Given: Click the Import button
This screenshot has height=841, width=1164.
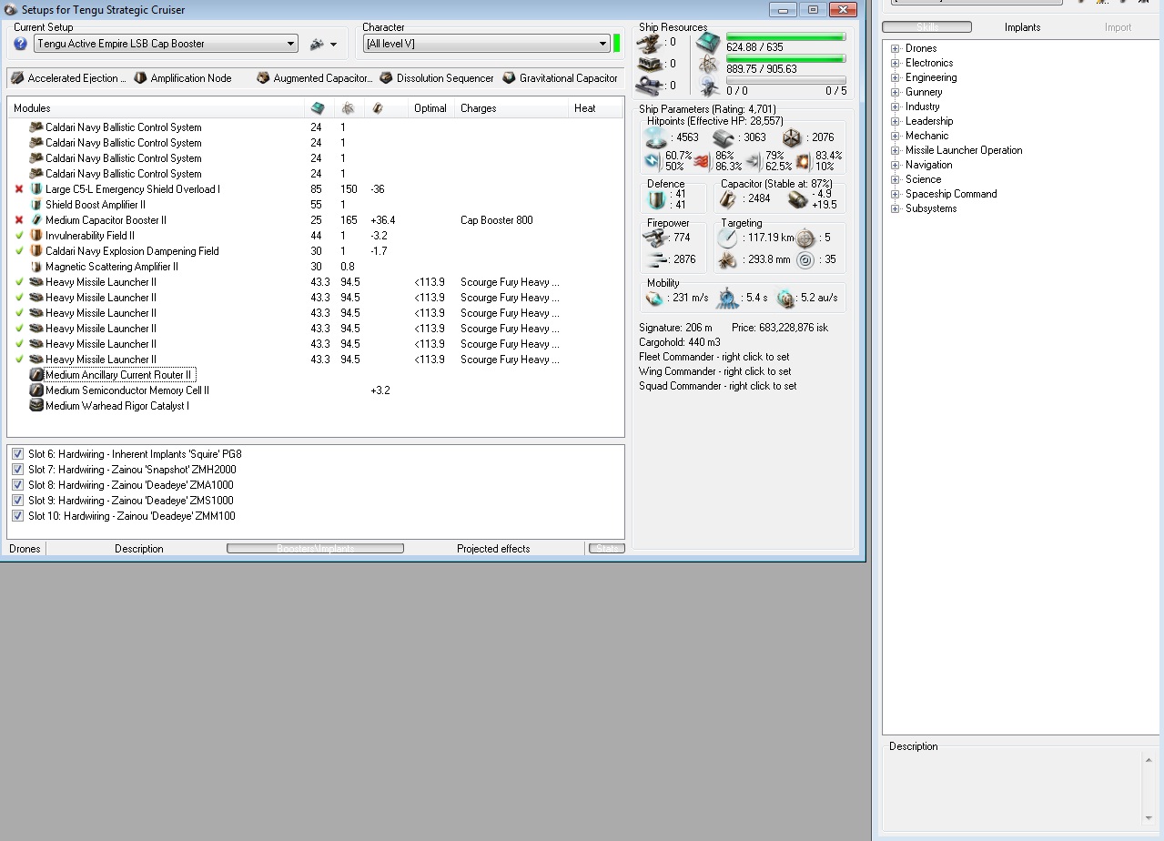Looking at the screenshot, I should tap(1118, 27).
